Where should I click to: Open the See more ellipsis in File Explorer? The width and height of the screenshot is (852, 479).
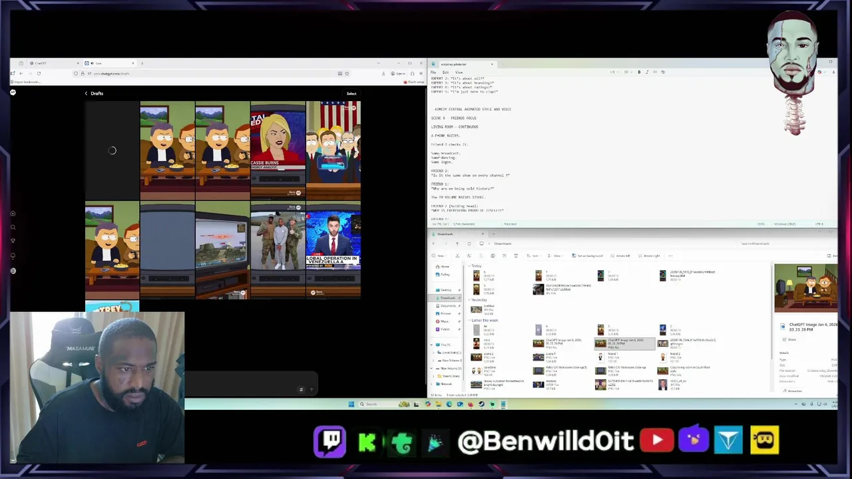[x=670, y=255]
